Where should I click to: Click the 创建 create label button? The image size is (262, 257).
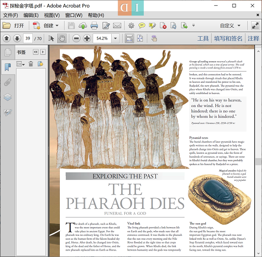tap(49, 26)
